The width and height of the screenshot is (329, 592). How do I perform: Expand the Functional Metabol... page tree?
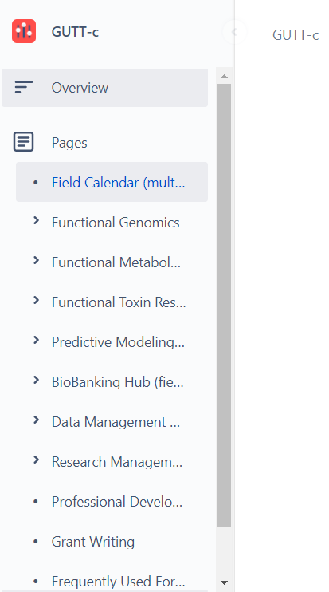[36, 260]
